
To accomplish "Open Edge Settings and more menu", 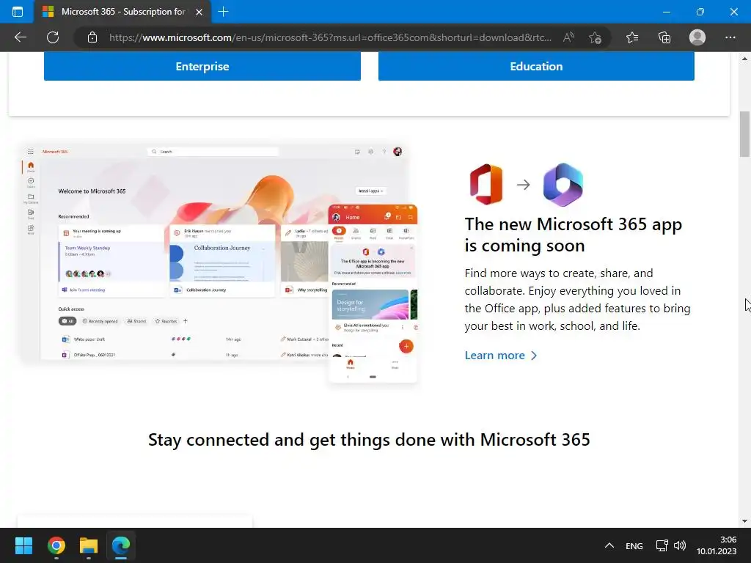I will click(730, 37).
